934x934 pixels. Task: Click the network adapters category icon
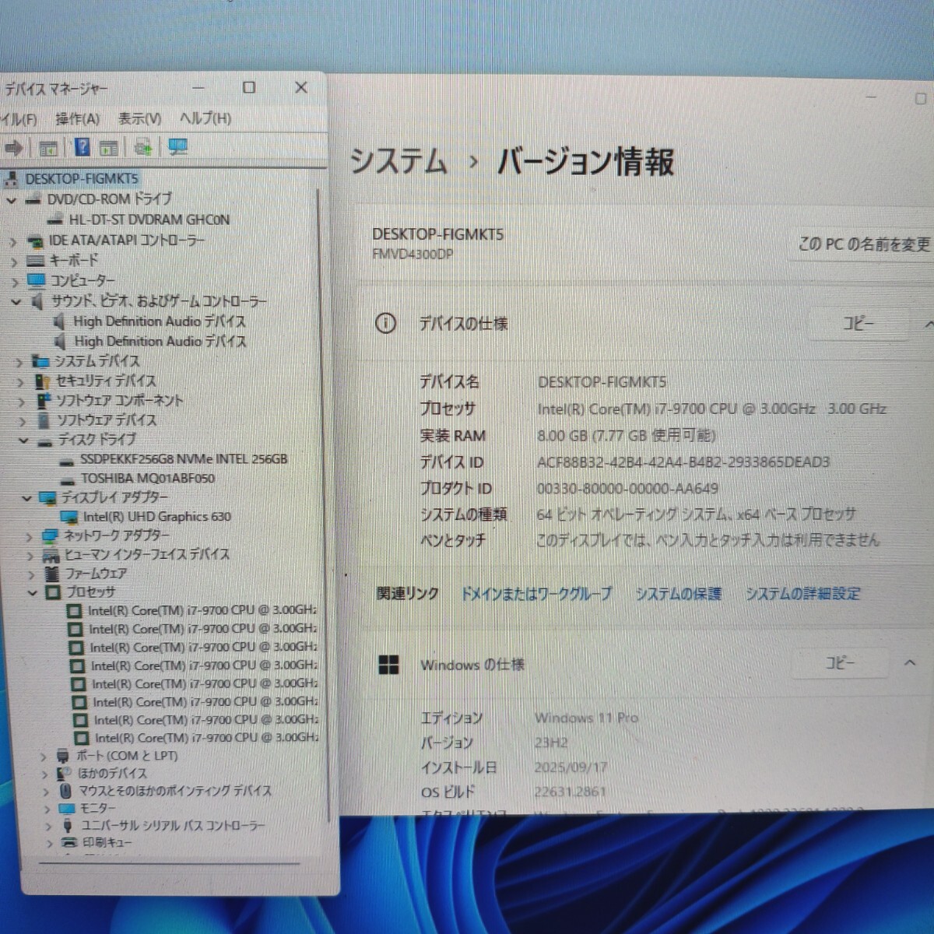[51, 536]
